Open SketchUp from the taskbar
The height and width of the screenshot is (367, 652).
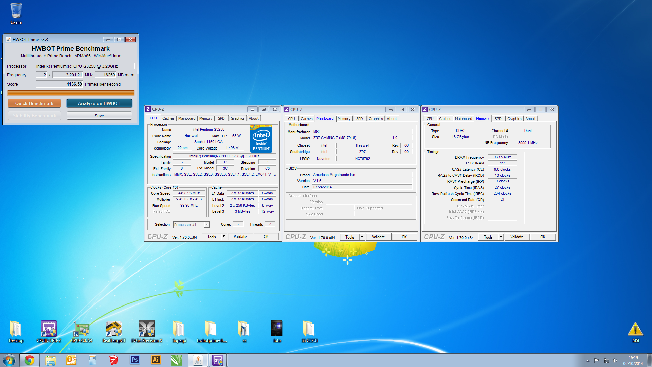point(113,360)
